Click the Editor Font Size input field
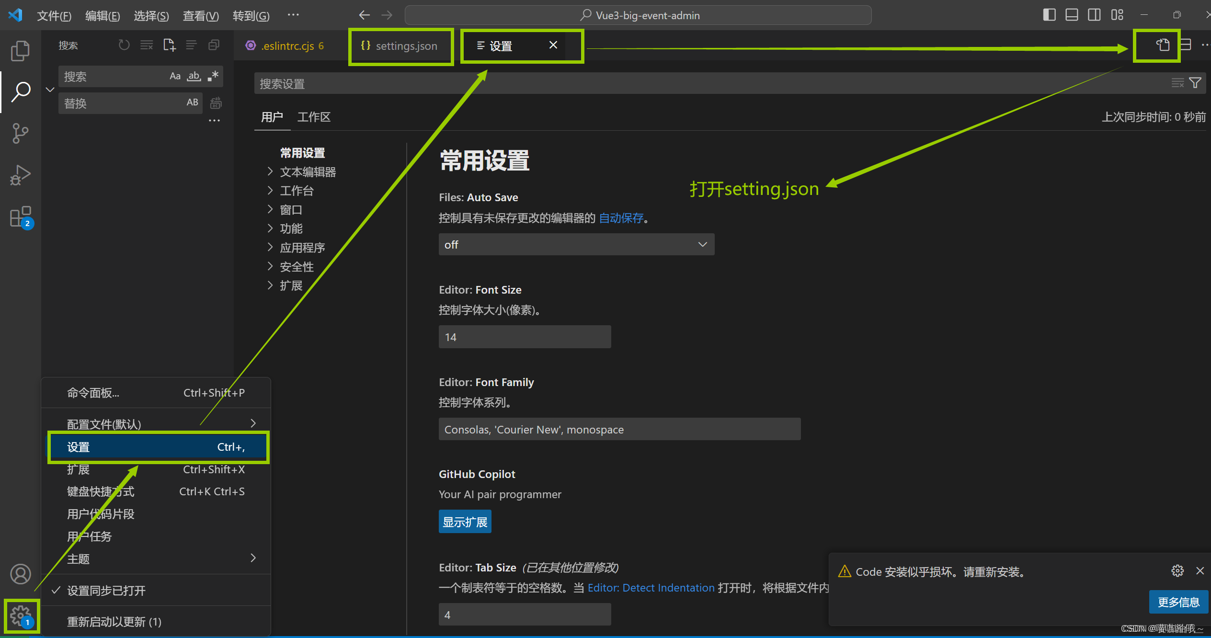This screenshot has height=638, width=1211. pyautogui.click(x=524, y=337)
